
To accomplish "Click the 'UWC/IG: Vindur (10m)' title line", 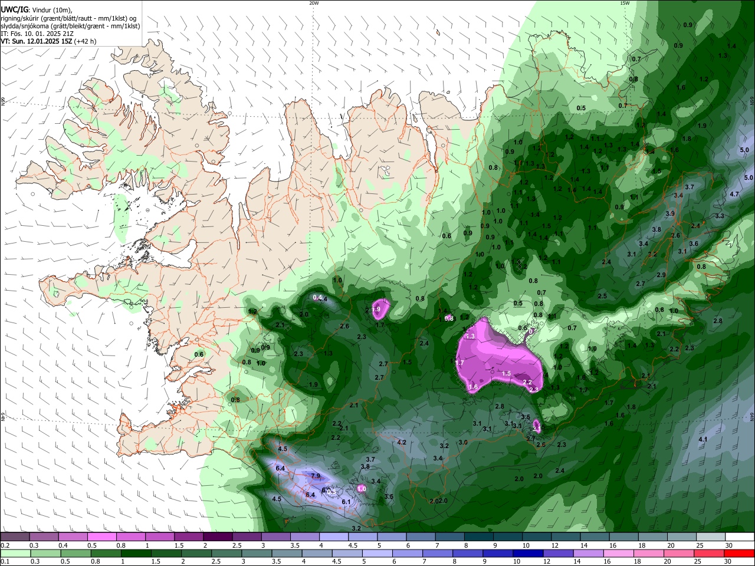I will (36, 10).
